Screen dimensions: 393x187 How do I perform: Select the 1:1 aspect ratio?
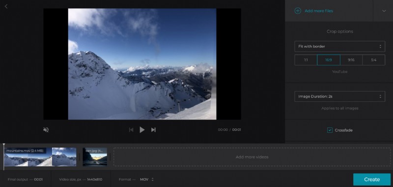click(x=306, y=60)
